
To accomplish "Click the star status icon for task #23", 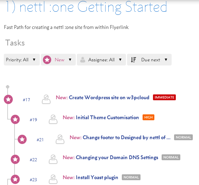I will 15,179.
